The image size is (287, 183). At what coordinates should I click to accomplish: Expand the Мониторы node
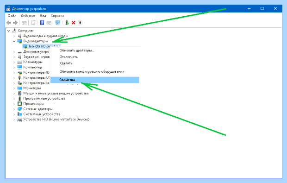tap(14, 88)
